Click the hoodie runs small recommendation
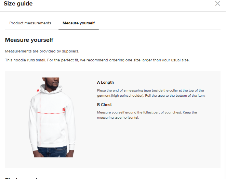The width and height of the screenshot is (226, 179). click(97, 60)
